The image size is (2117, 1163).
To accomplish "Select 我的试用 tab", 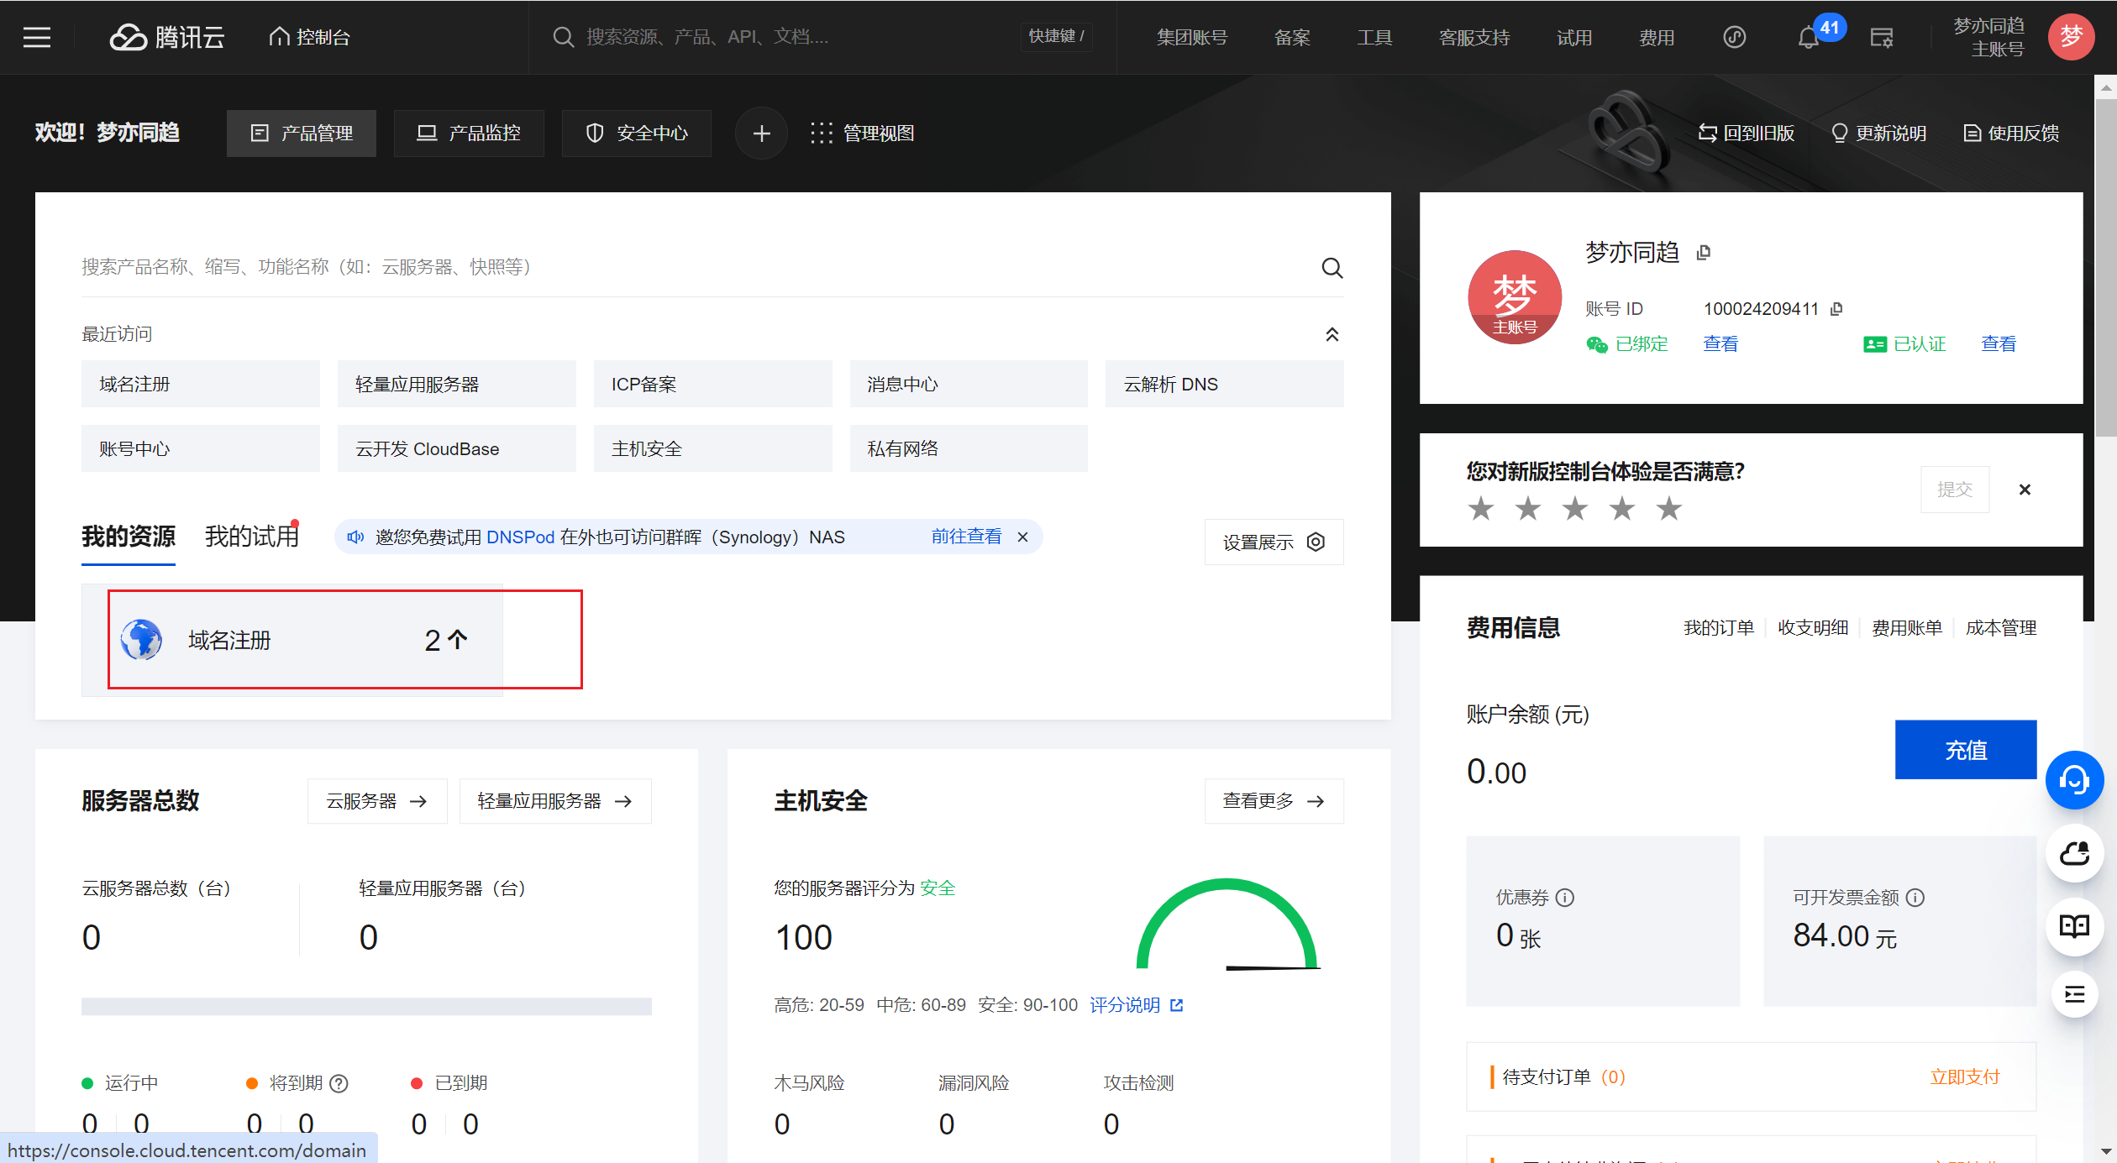I will click(x=252, y=537).
